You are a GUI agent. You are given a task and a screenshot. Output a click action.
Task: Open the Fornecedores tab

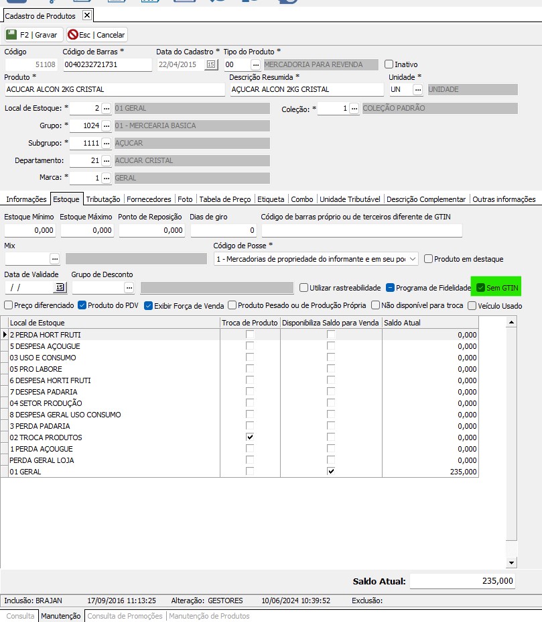point(149,199)
